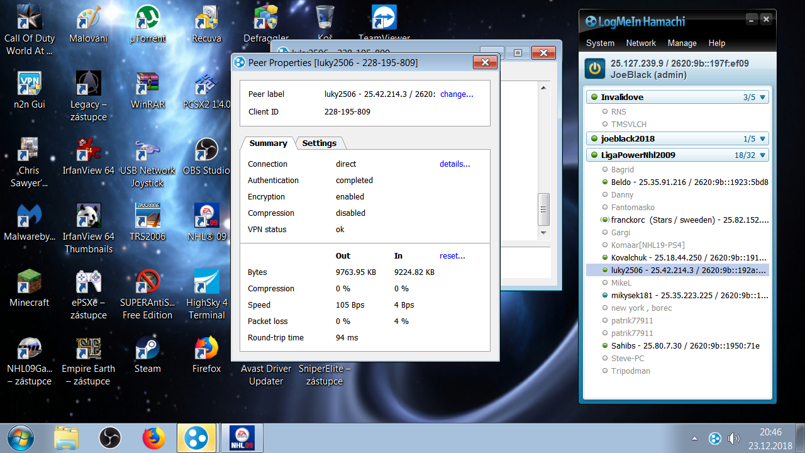Open the connection details... link
The height and width of the screenshot is (453, 805).
[455, 164]
